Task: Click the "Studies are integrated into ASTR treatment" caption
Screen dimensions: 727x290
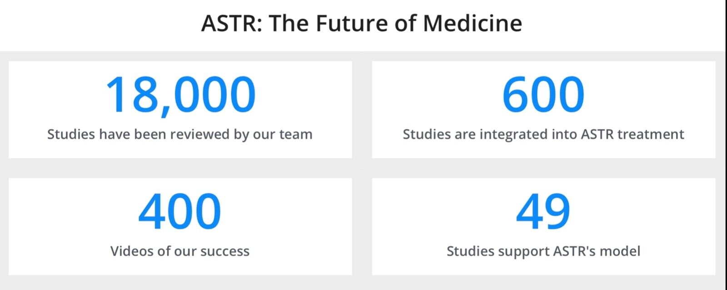Action: click(x=543, y=135)
